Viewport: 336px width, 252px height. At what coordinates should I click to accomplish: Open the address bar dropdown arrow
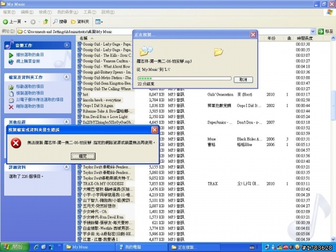coord(313,31)
